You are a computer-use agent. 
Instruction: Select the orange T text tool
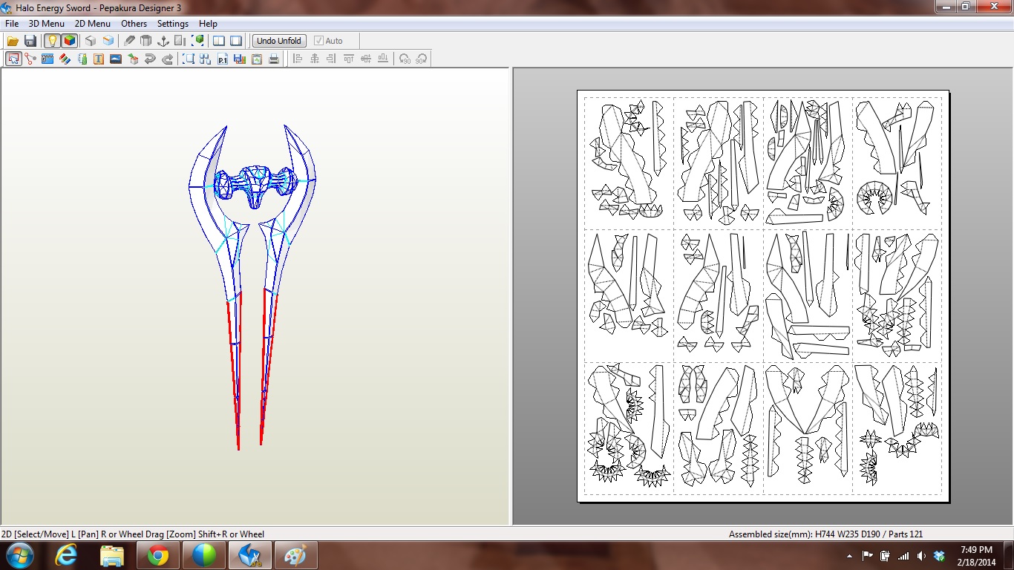click(99, 59)
